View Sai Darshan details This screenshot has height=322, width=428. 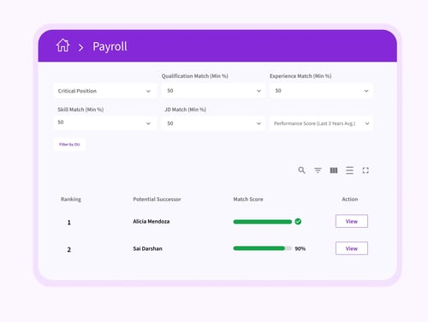click(x=352, y=248)
